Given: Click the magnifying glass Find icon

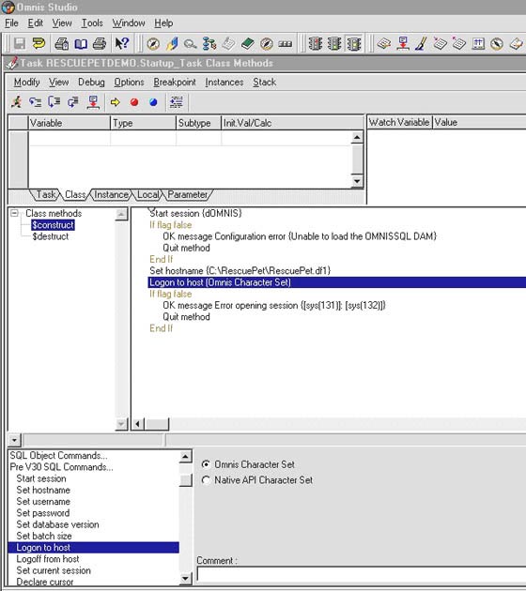Looking at the screenshot, I should (190, 44).
